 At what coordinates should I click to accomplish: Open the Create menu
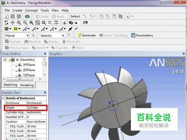pos(17,11)
